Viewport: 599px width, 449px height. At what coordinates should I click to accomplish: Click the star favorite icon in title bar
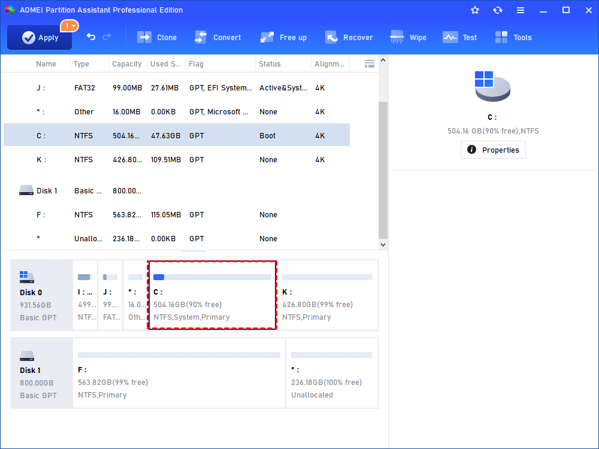tap(475, 10)
